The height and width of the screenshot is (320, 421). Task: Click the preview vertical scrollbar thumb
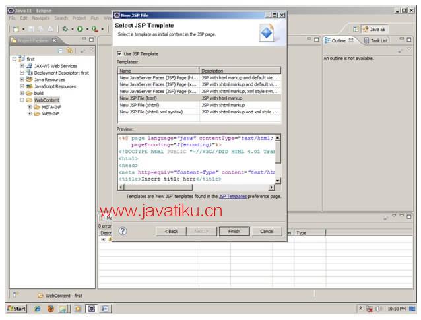click(x=278, y=152)
